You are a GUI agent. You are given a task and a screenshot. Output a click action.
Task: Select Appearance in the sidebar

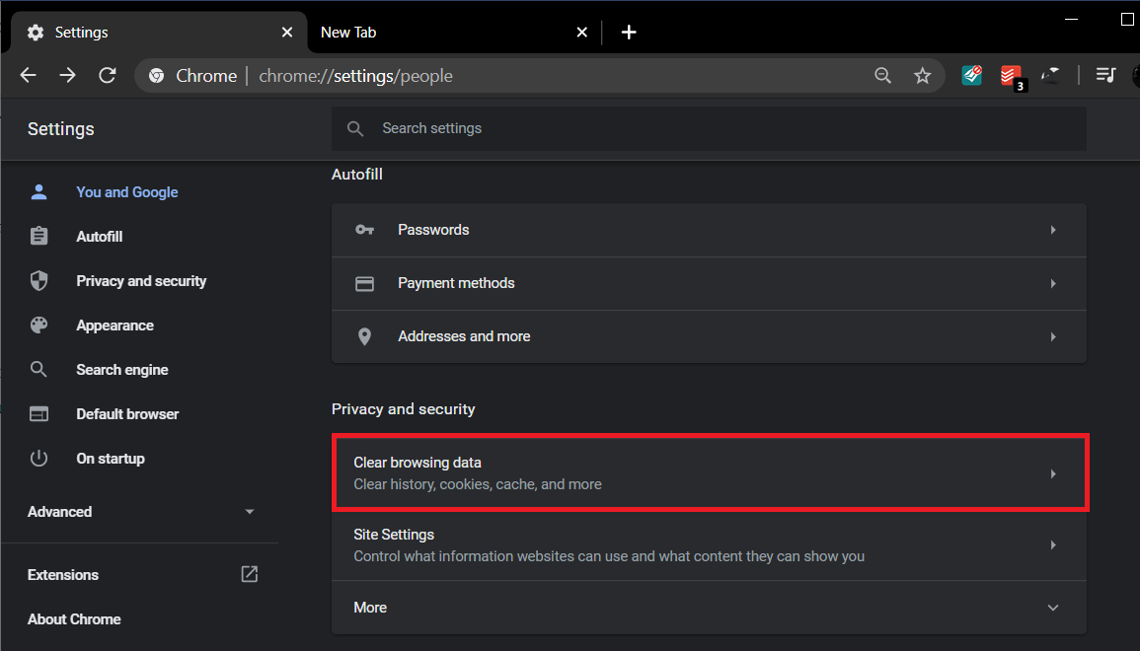(114, 325)
